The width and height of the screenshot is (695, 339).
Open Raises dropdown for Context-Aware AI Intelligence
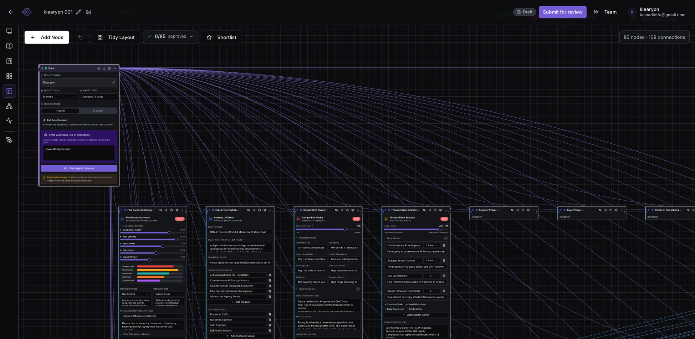coord(432,245)
